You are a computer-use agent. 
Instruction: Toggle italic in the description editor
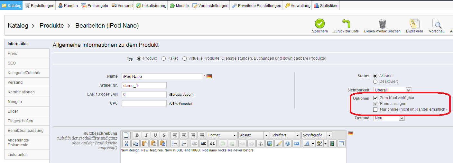(x=146, y=135)
